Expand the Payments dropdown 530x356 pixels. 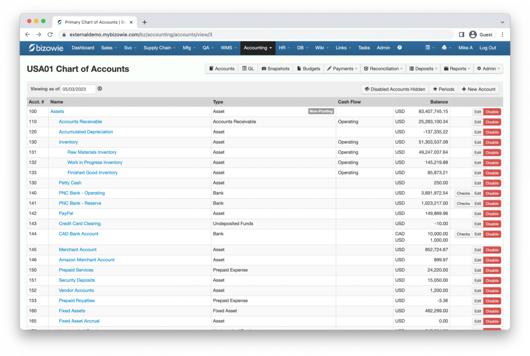pyautogui.click(x=343, y=69)
